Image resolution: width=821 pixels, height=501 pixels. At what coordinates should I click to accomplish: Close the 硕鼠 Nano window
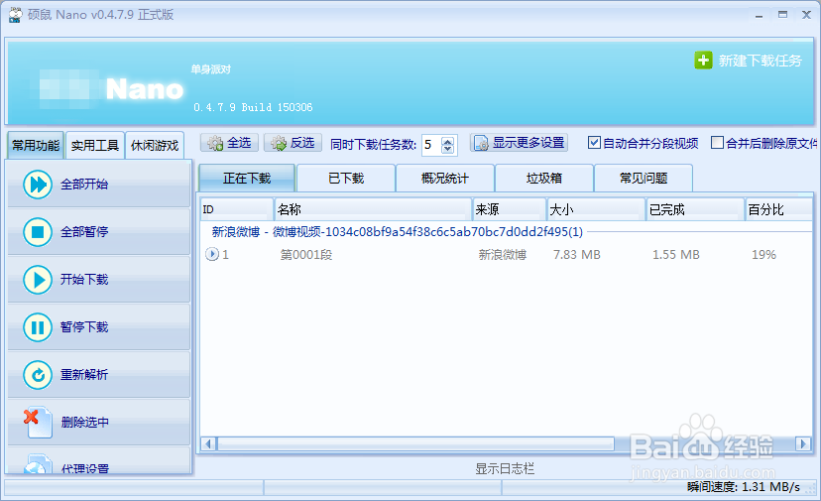pos(807,15)
